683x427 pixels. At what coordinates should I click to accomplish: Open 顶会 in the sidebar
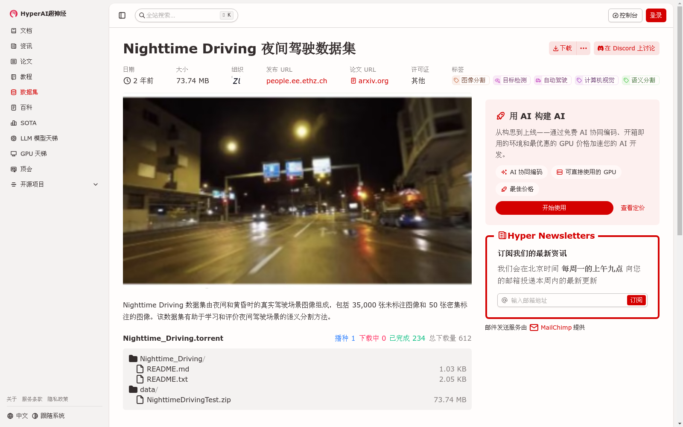pos(55,169)
